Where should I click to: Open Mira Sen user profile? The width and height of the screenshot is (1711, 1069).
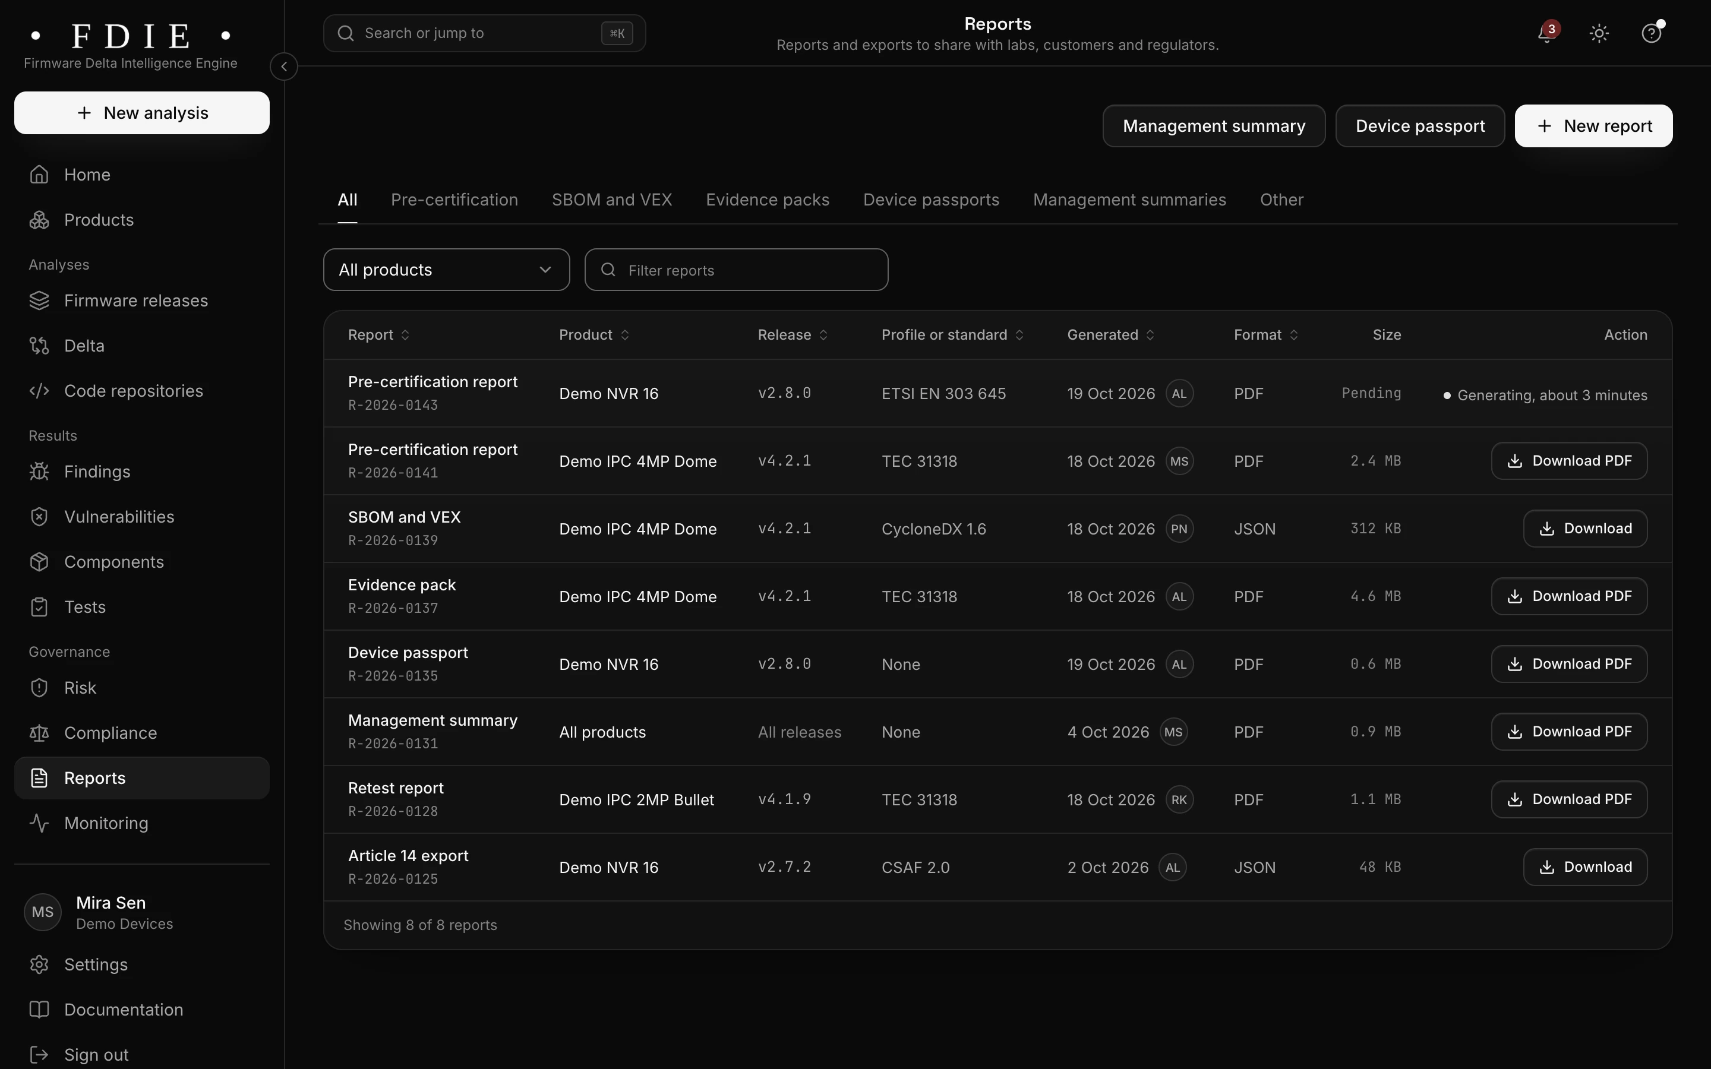(x=141, y=912)
